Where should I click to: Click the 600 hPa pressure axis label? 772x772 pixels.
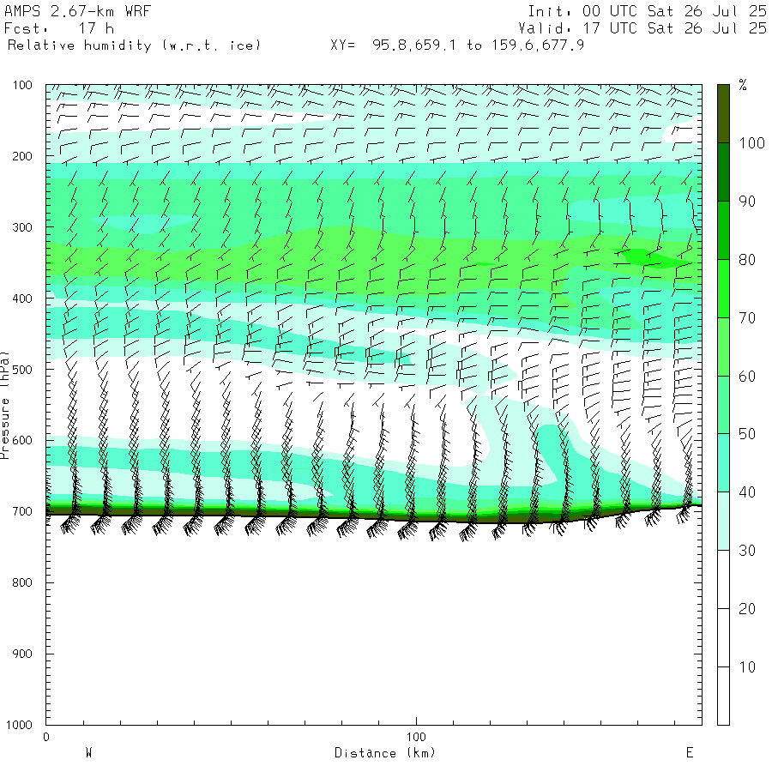point(22,441)
